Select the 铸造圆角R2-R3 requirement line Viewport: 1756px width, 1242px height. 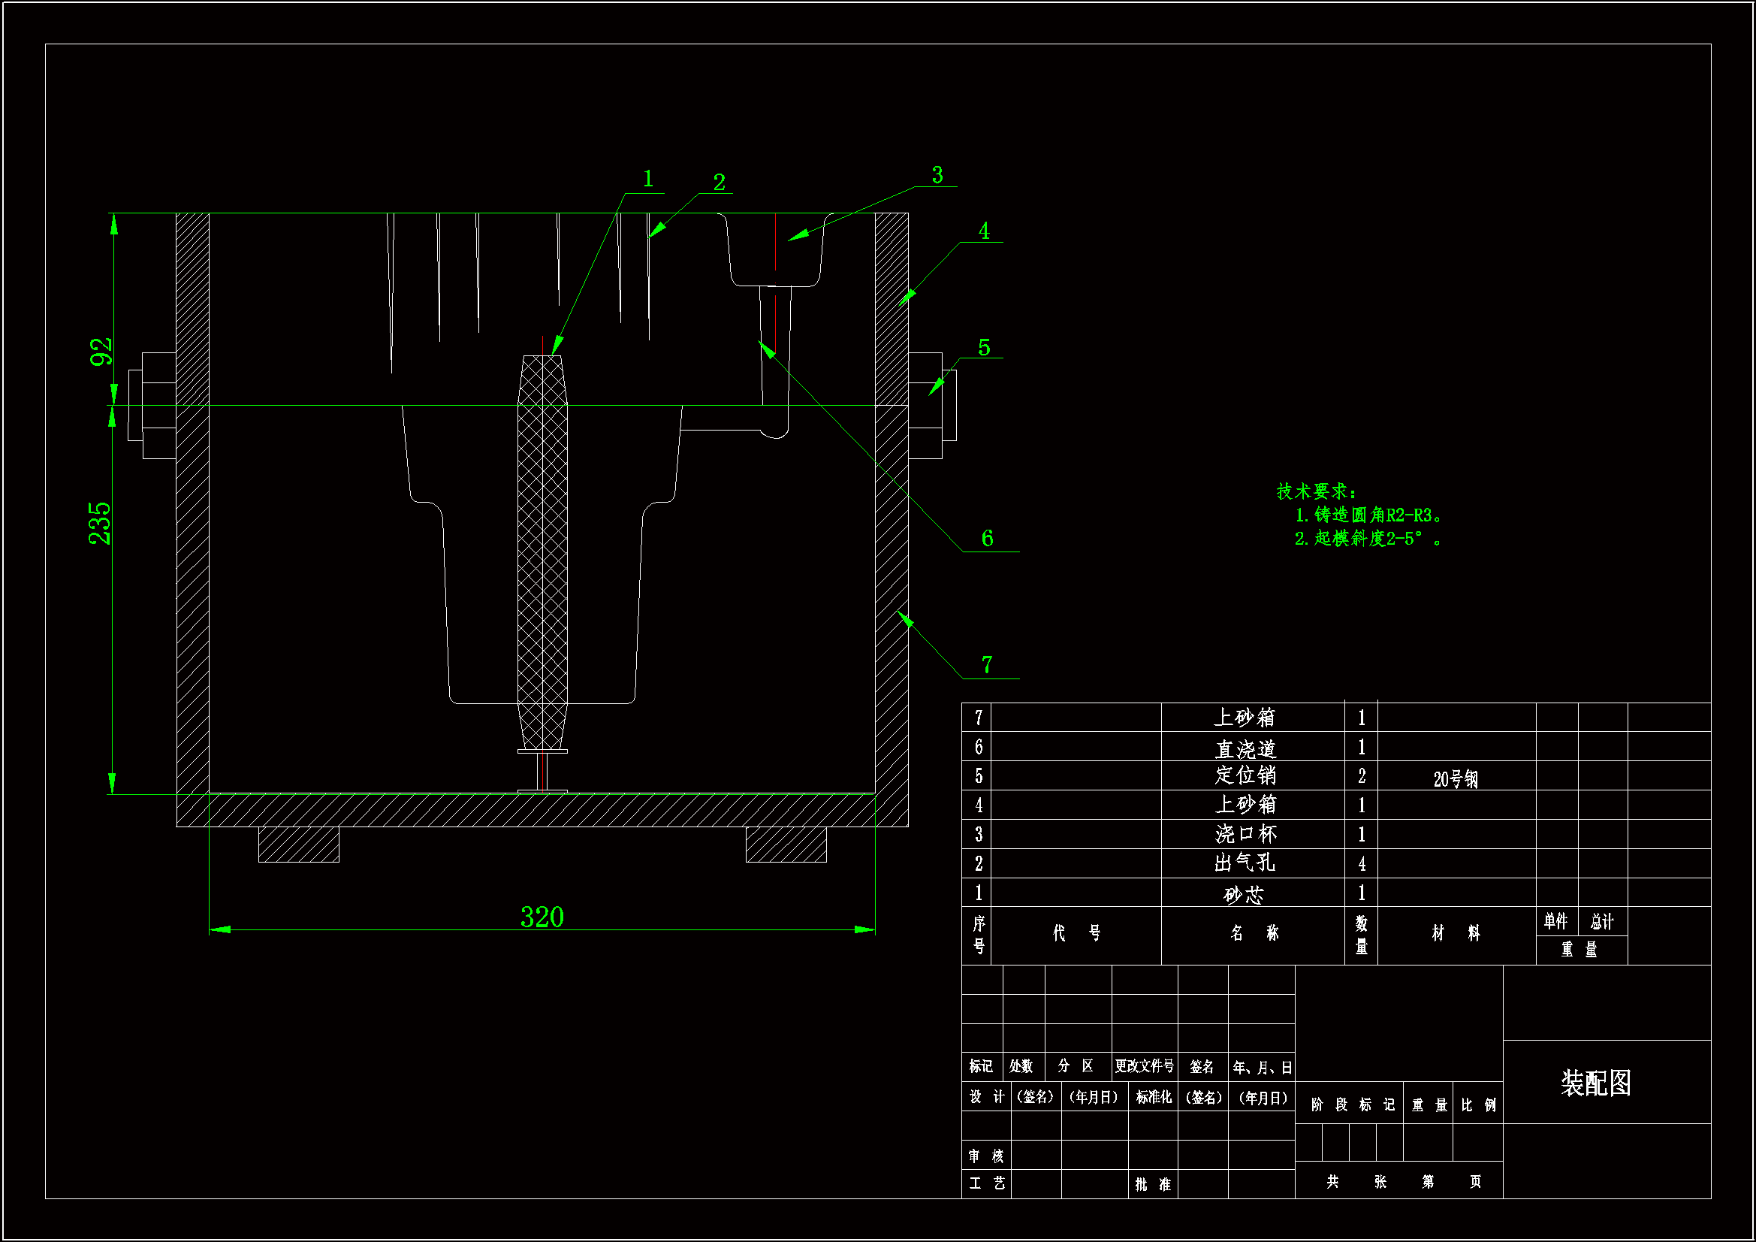[1368, 515]
